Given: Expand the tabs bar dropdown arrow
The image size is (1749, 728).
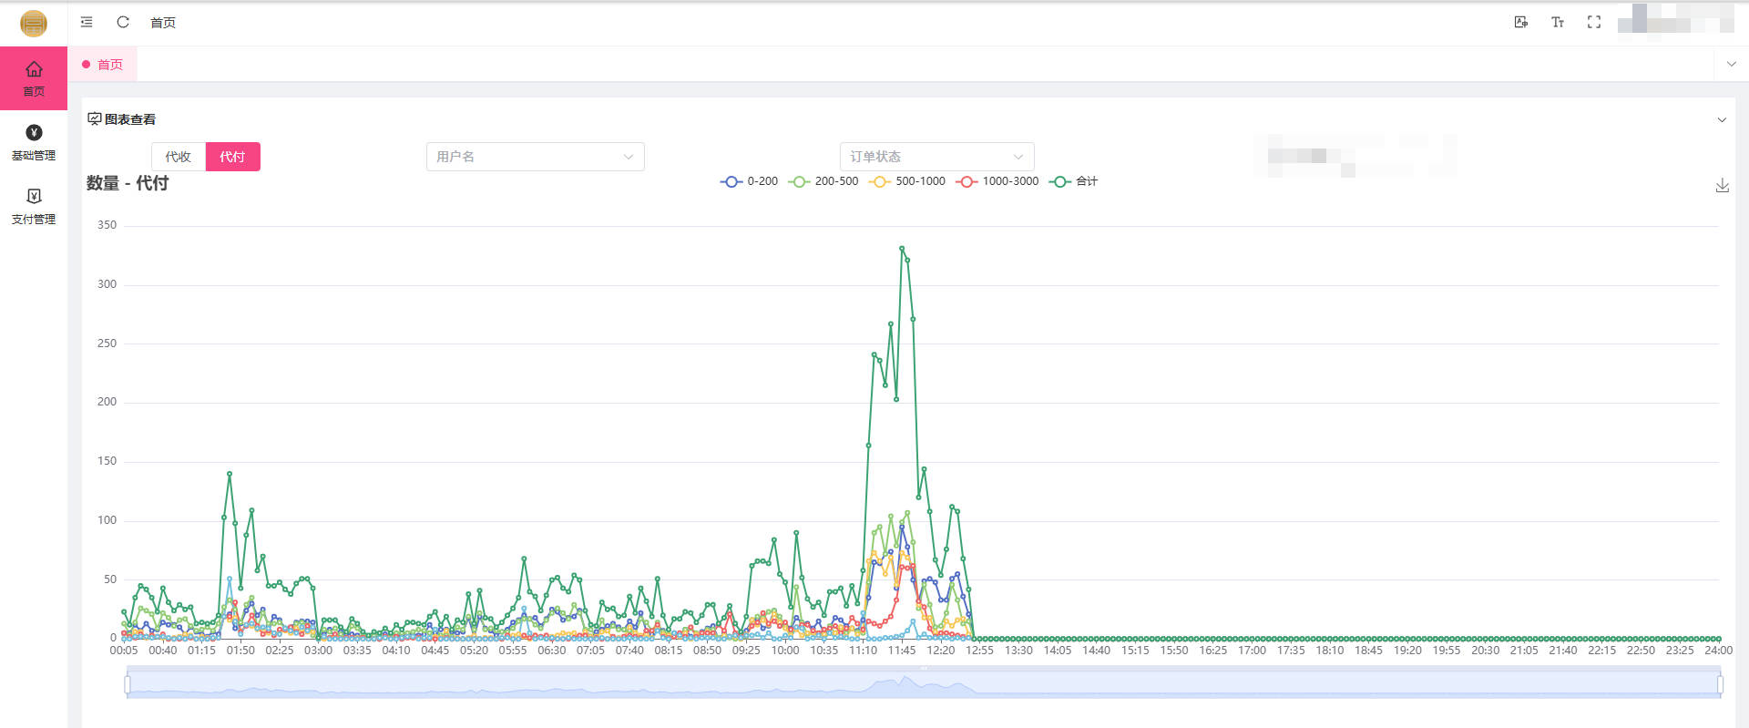Looking at the screenshot, I should click(1731, 65).
